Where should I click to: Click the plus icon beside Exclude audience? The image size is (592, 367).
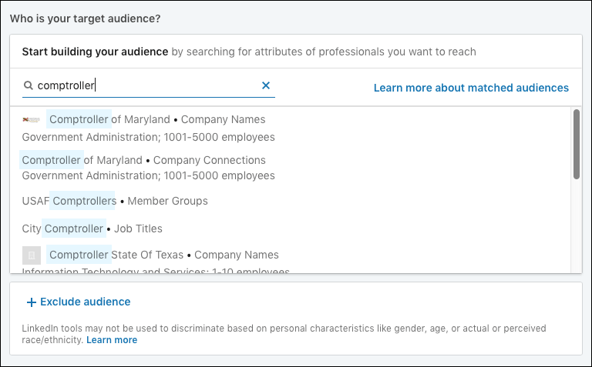point(32,302)
